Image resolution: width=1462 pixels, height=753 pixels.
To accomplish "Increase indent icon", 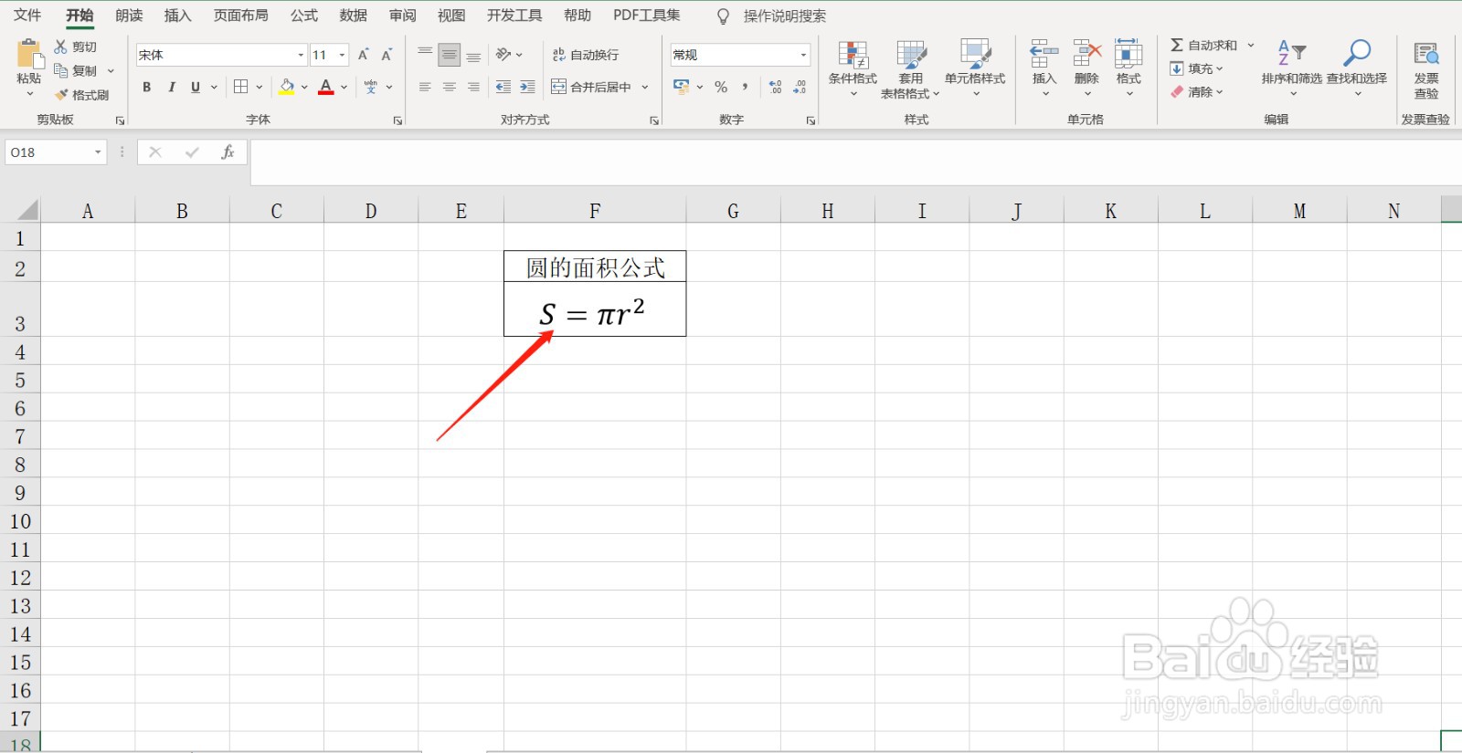I will point(527,87).
